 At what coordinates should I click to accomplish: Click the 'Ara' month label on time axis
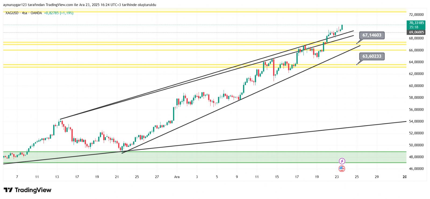pos(177,177)
